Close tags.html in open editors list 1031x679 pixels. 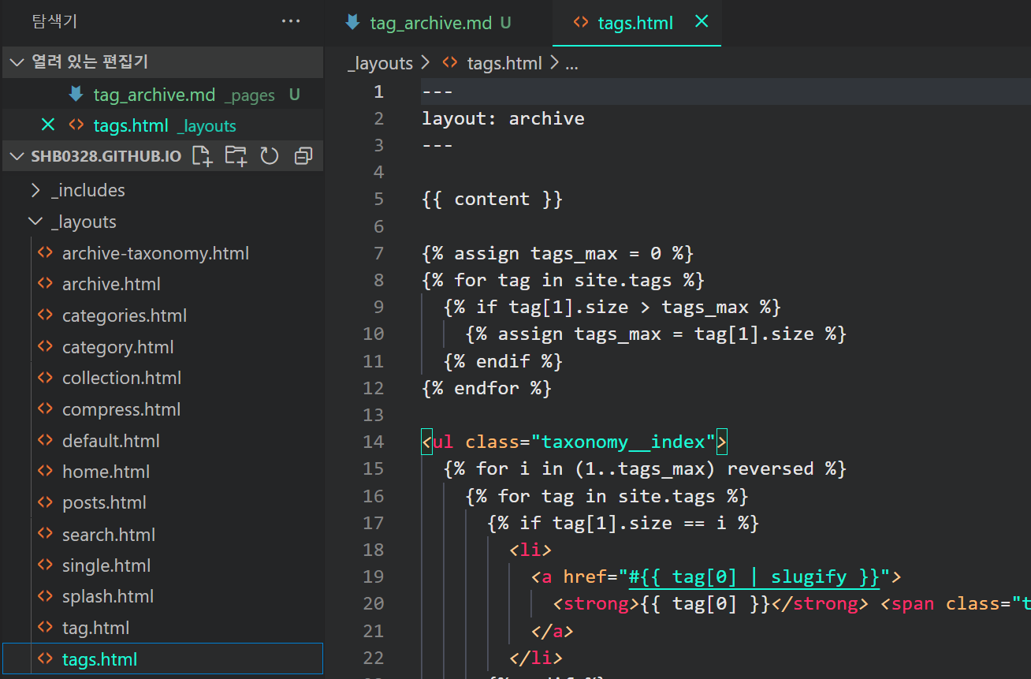[48, 125]
